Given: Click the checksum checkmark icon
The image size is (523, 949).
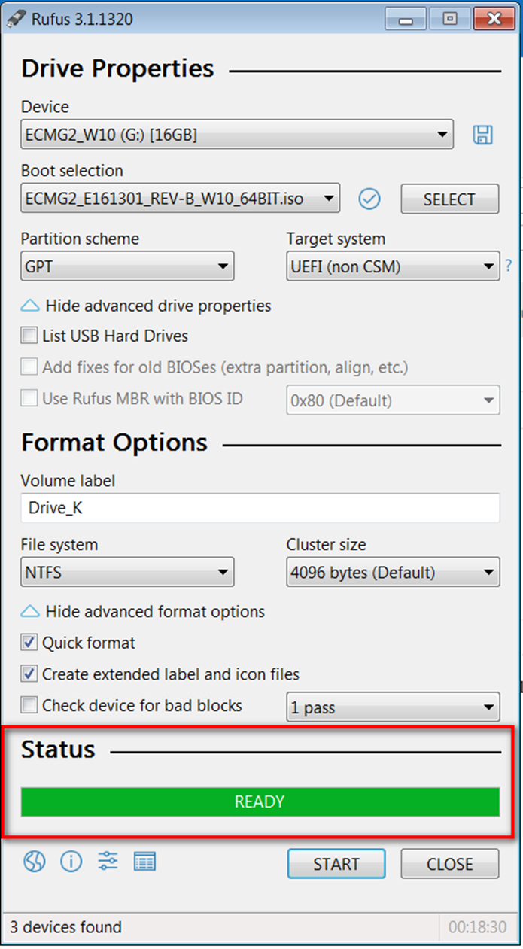Looking at the screenshot, I should click(x=369, y=199).
